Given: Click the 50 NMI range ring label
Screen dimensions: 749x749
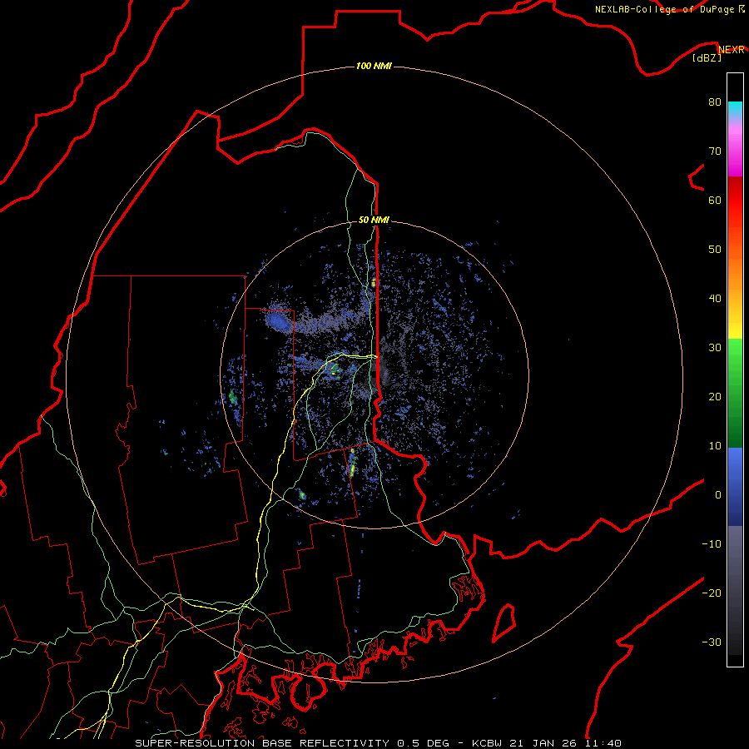Looking at the screenshot, I should tap(374, 220).
